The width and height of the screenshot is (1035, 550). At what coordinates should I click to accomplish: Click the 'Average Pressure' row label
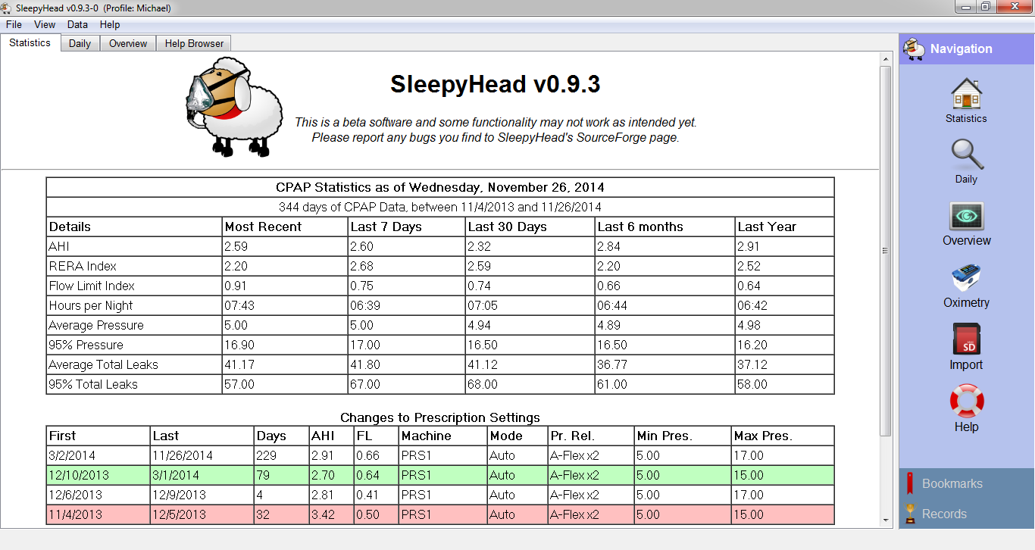click(95, 325)
